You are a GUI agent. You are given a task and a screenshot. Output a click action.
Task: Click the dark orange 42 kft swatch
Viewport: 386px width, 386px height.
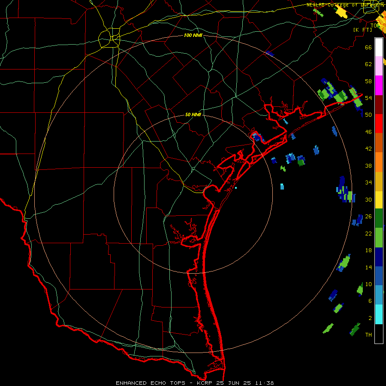pos(379,143)
